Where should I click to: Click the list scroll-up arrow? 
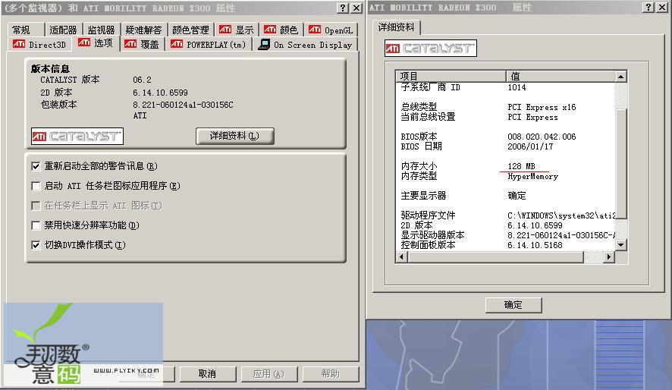(x=620, y=77)
